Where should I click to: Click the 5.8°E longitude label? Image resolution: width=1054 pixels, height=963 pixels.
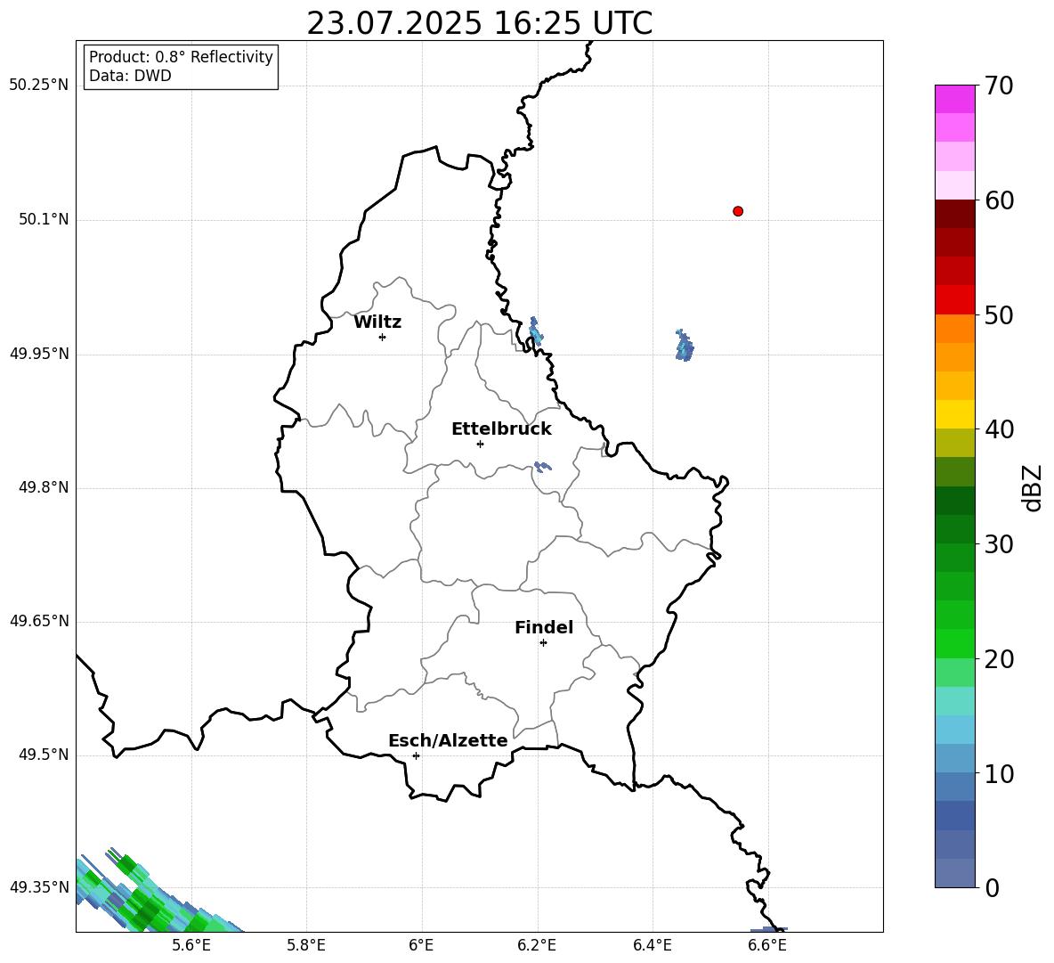click(x=306, y=945)
